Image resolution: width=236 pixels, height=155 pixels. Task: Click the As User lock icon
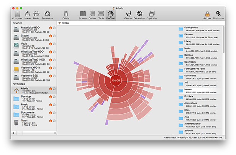[207, 15]
